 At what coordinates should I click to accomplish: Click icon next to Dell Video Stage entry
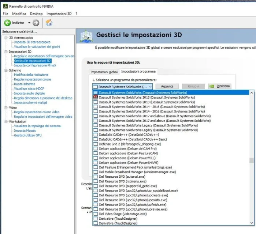click(96, 214)
